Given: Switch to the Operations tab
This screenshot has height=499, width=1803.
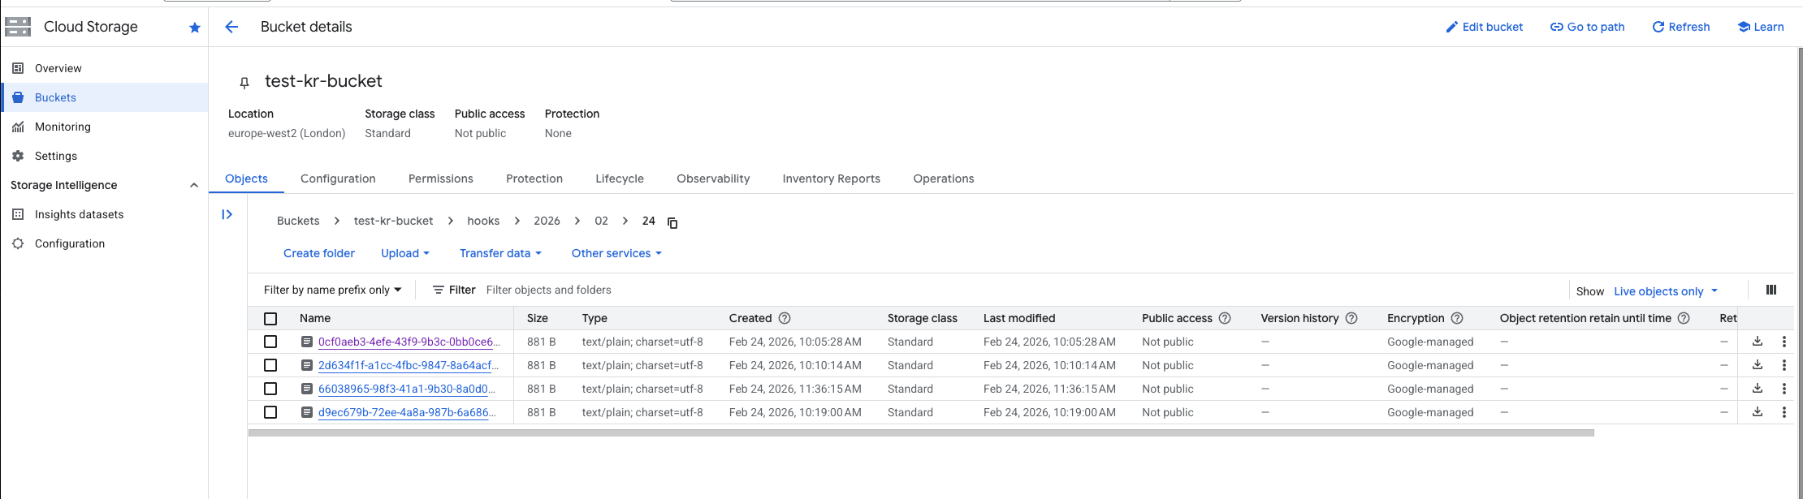Looking at the screenshot, I should [944, 179].
